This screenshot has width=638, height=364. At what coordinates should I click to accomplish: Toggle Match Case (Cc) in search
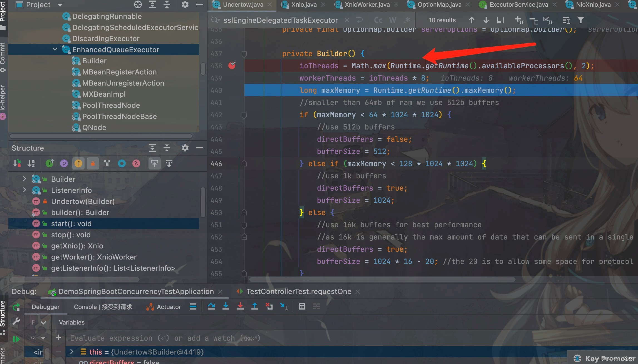378,20
